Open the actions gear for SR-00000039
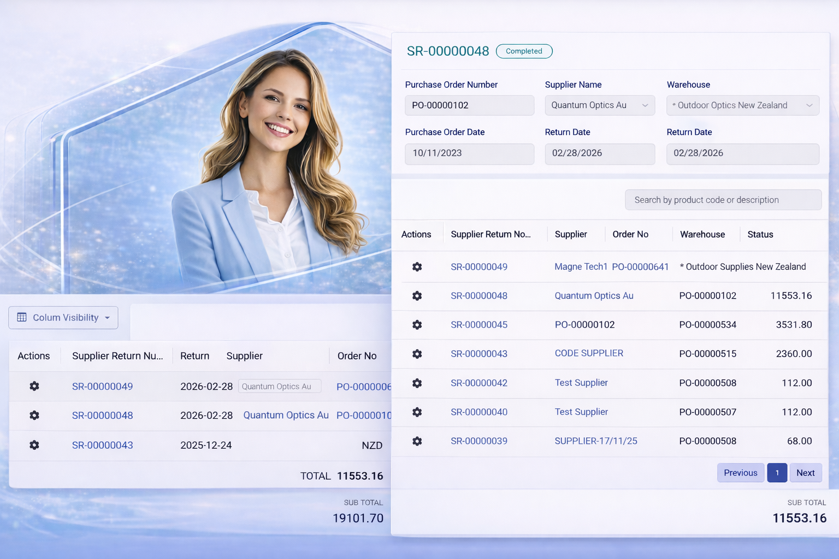The image size is (839, 559). (417, 441)
